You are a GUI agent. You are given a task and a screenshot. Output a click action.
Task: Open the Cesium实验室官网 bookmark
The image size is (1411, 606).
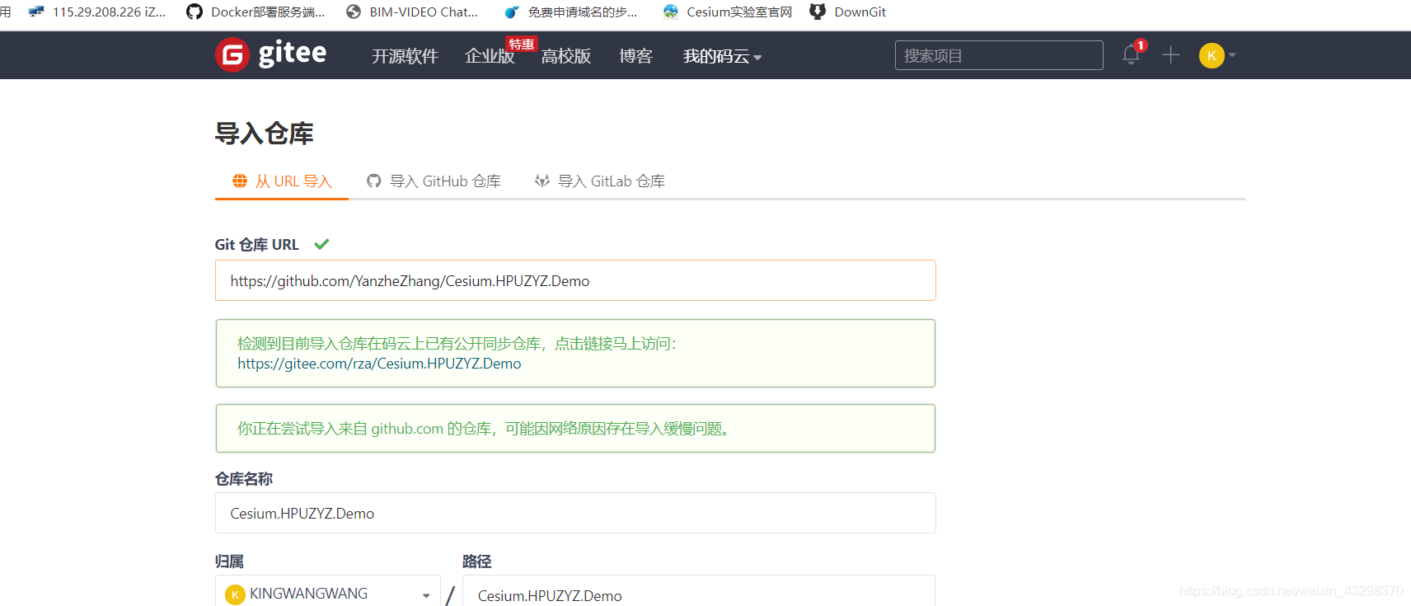[728, 12]
